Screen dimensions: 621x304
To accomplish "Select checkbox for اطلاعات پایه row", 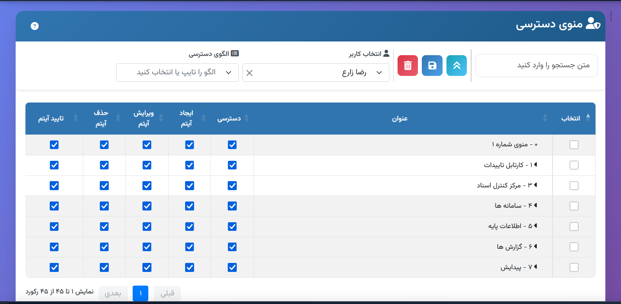I will 574,227.
